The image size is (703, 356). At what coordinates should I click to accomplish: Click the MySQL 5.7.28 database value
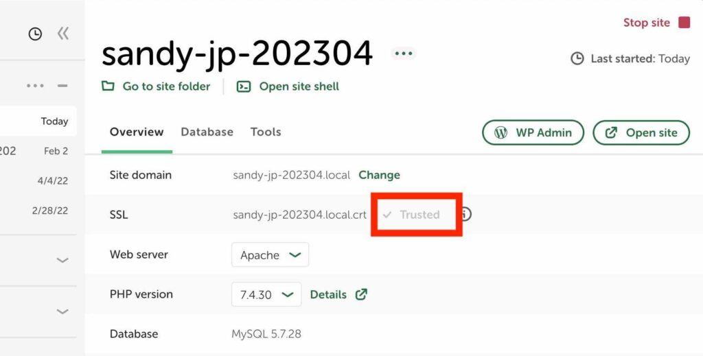[x=266, y=334]
